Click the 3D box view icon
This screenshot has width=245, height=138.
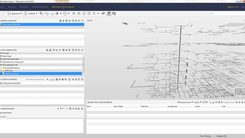tap(65, 14)
